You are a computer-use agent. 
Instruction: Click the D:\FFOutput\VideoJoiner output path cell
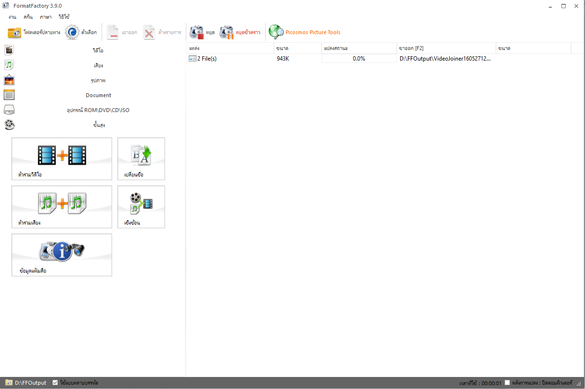point(445,59)
